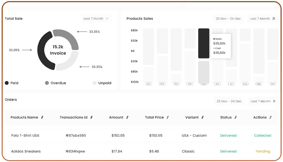Sort orders by Transactions Id
Screen dimensions: 283x162
point(92,117)
